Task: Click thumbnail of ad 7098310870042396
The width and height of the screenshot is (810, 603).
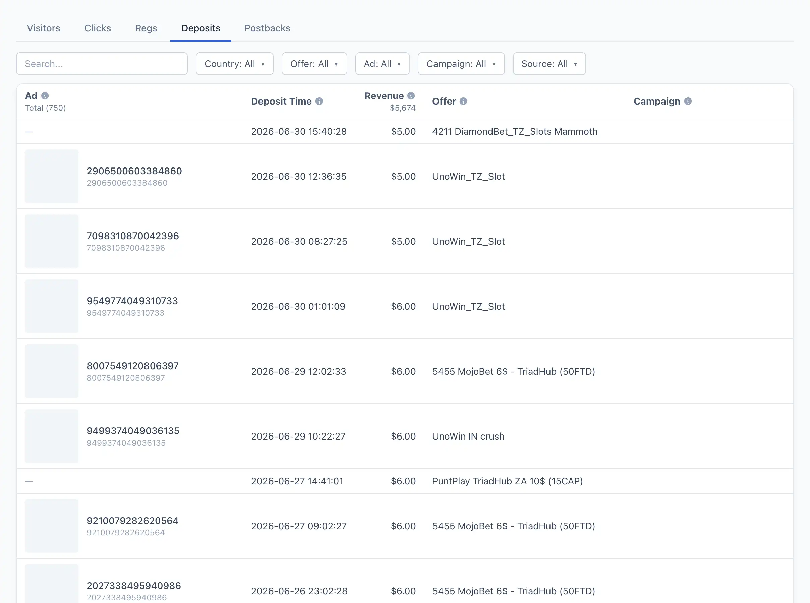Action: pos(52,241)
